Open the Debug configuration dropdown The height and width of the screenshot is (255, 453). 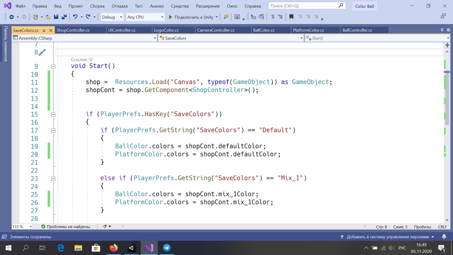click(x=112, y=17)
